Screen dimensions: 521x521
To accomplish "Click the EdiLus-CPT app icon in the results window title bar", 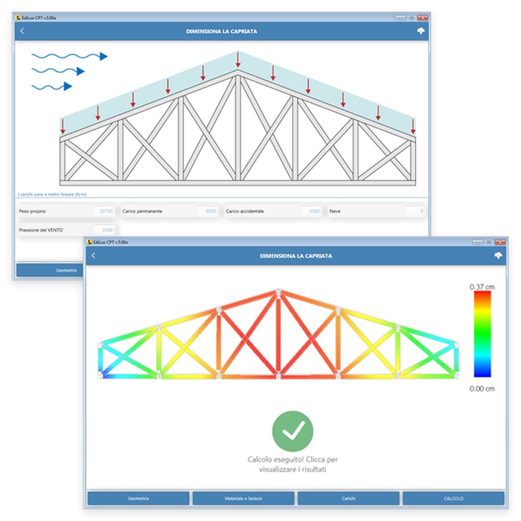I will (x=90, y=242).
